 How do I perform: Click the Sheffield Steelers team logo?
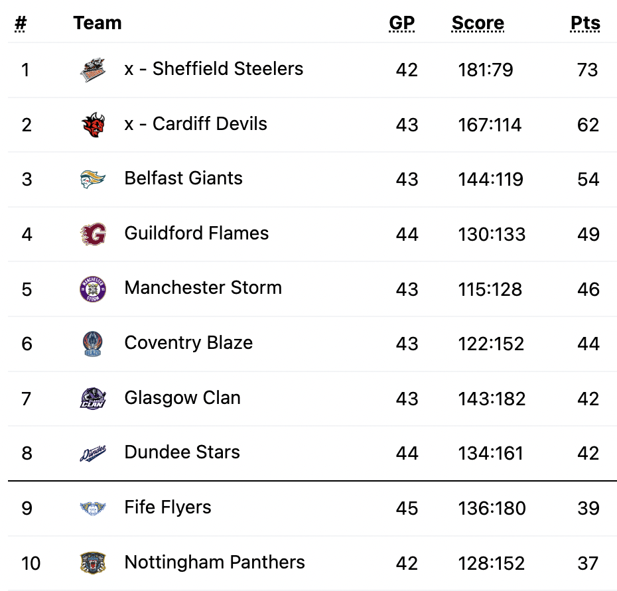click(x=93, y=70)
